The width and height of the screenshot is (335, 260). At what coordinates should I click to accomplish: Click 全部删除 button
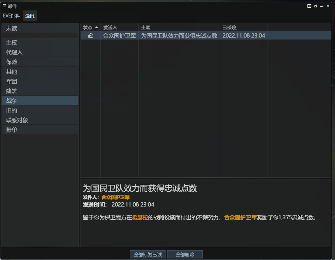185,255
